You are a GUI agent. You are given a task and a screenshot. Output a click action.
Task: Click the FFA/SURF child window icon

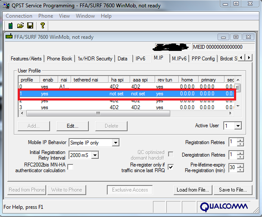(x=9, y=37)
